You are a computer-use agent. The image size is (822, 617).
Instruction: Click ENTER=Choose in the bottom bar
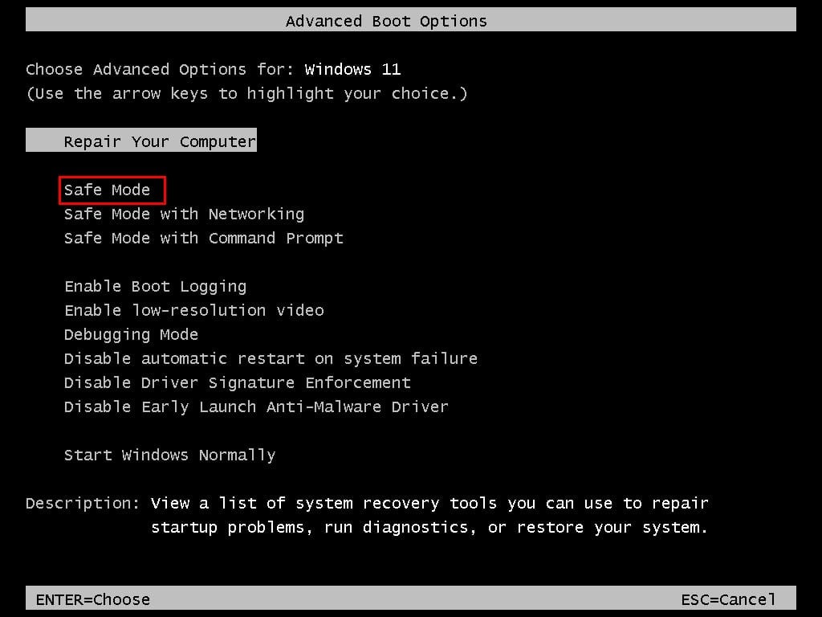pyautogui.click(x=93, y=599)
